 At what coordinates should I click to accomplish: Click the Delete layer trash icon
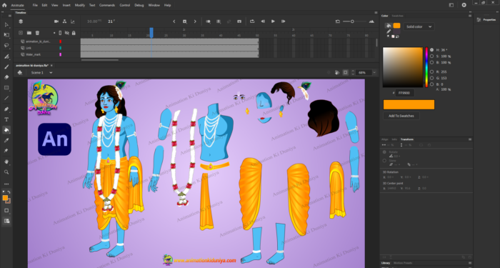tap(37, 33)
